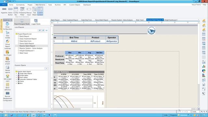This screenshot has height=117, width=208.
Task: Click the horizontal scrollbar below the canvas
Action: pyautogui.click(x=124, y=109)
